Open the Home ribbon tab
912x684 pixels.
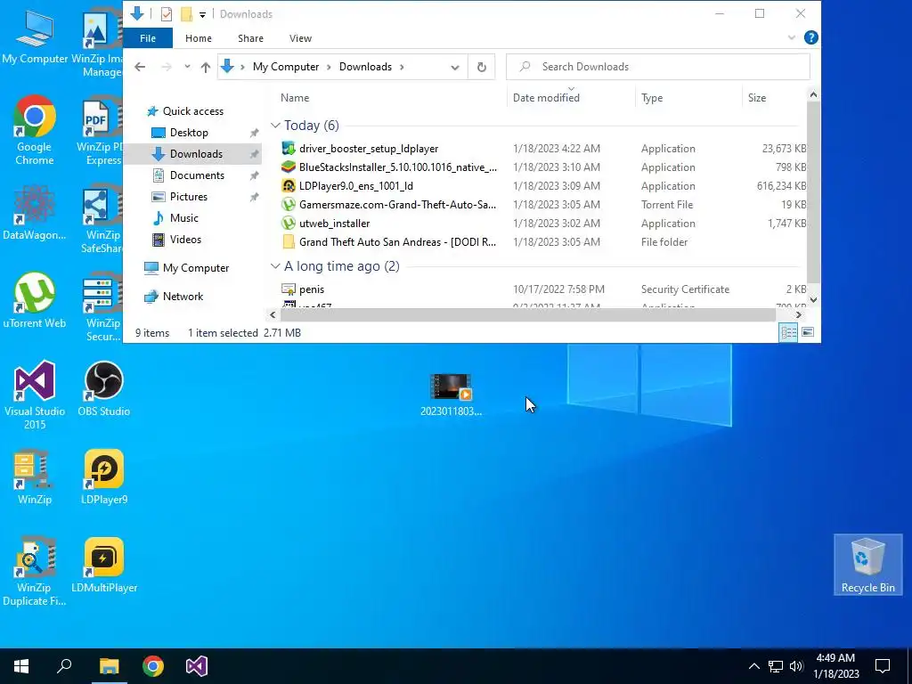tap(199, 38)
